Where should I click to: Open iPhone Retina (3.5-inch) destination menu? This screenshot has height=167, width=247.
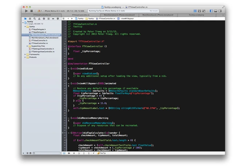click(55, 11)
